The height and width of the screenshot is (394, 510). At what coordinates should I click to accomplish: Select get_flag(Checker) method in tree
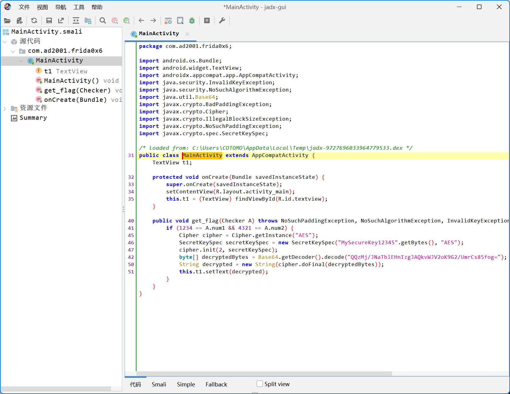click(77, 90)
